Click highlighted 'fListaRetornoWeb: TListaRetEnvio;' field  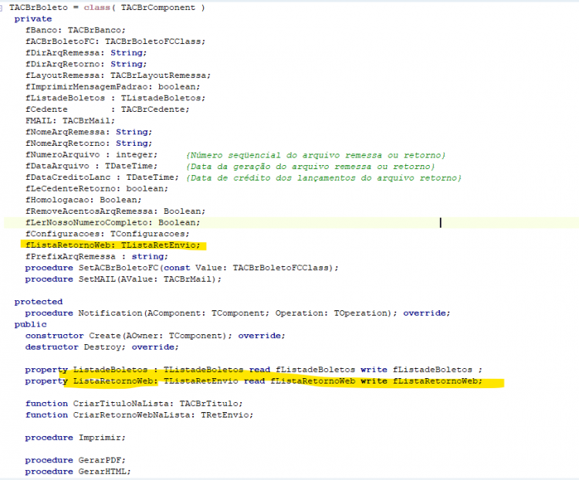(113, 245)
